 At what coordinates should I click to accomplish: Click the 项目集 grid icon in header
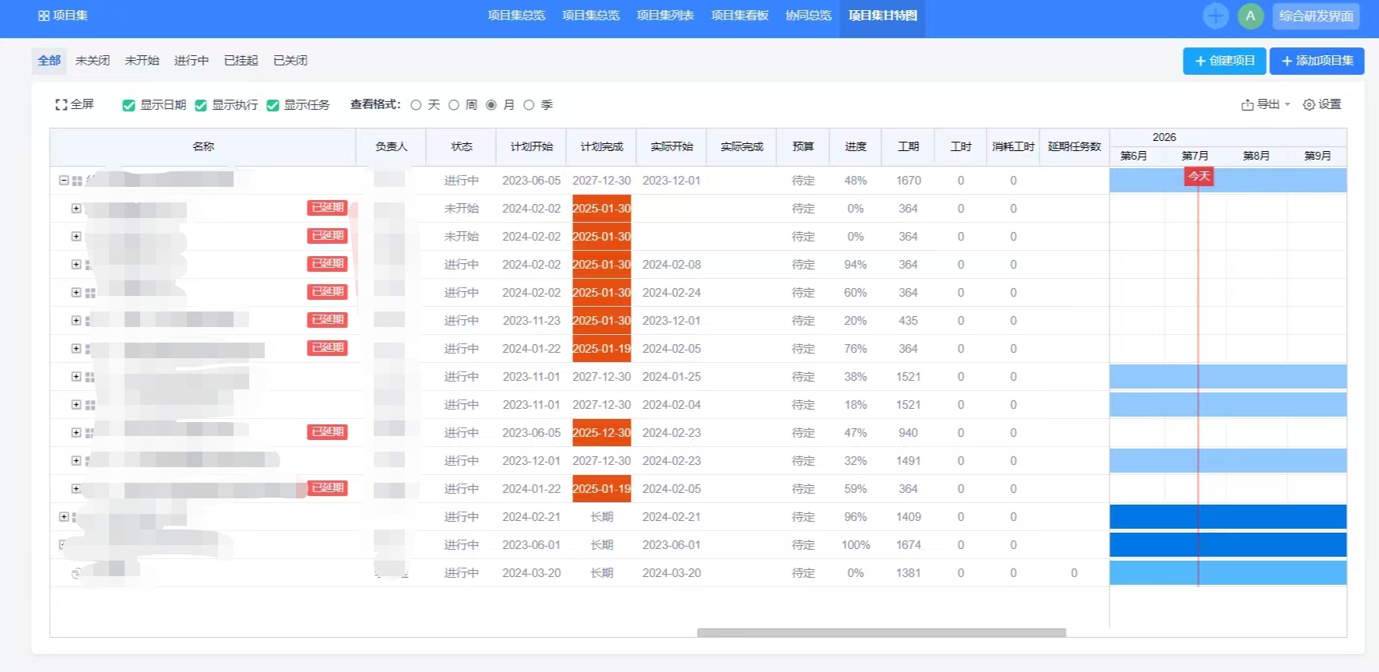click(44, 16)
